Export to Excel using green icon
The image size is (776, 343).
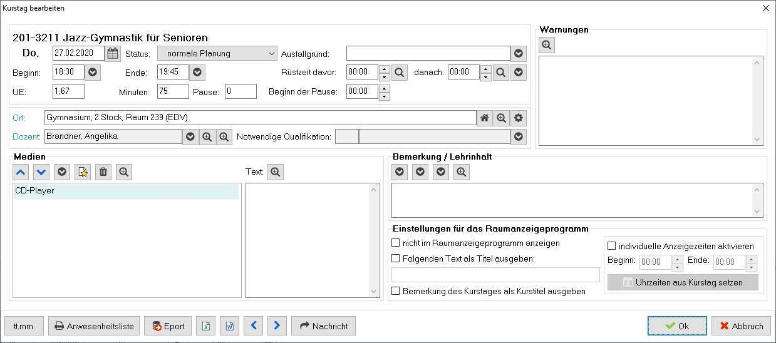(x=205, y=326)
